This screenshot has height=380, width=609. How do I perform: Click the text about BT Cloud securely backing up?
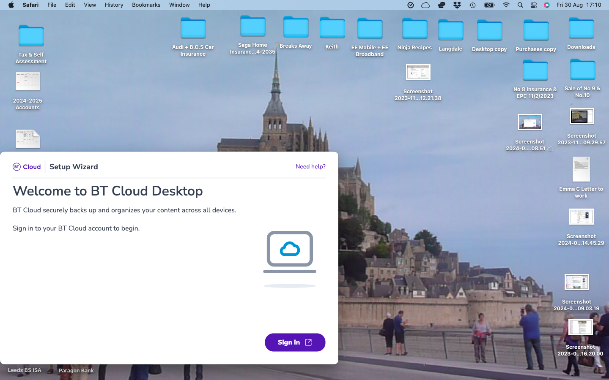coord(124,210)
